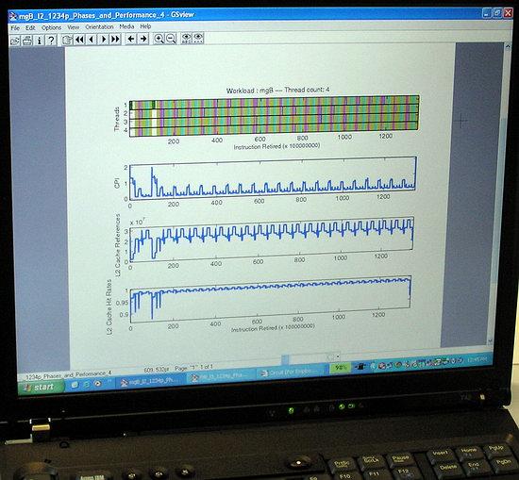Click the GSview title bar icon
The height and width of the screenshot is (480, 519).
tap(12, 16)
